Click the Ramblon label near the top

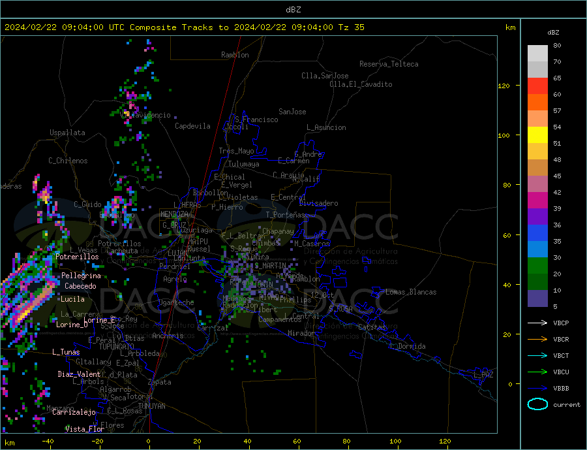[x=235, y=55]
